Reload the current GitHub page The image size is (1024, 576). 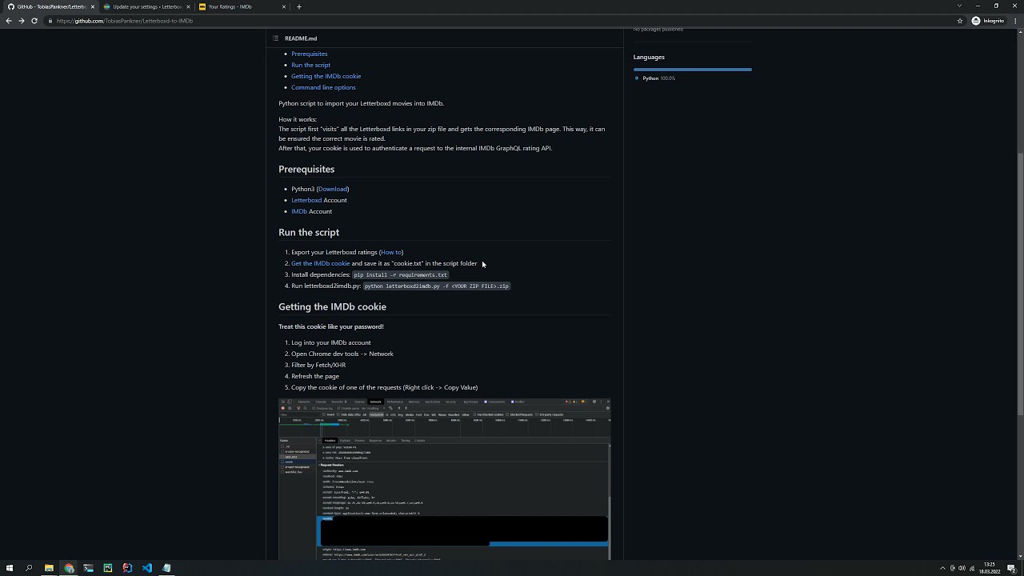pyautogui.click(x=34, y=21)
